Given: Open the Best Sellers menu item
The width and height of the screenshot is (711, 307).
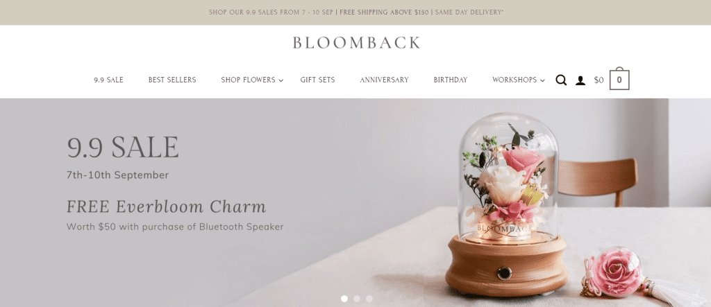Looking at the screenshot, I should [x=172, y=80].
